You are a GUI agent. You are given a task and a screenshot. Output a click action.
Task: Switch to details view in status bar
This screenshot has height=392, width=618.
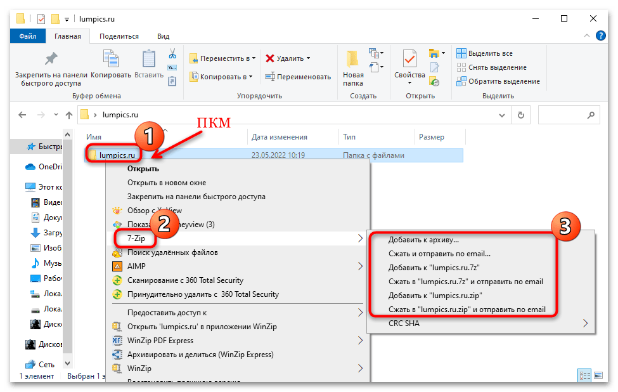point(584,376)
